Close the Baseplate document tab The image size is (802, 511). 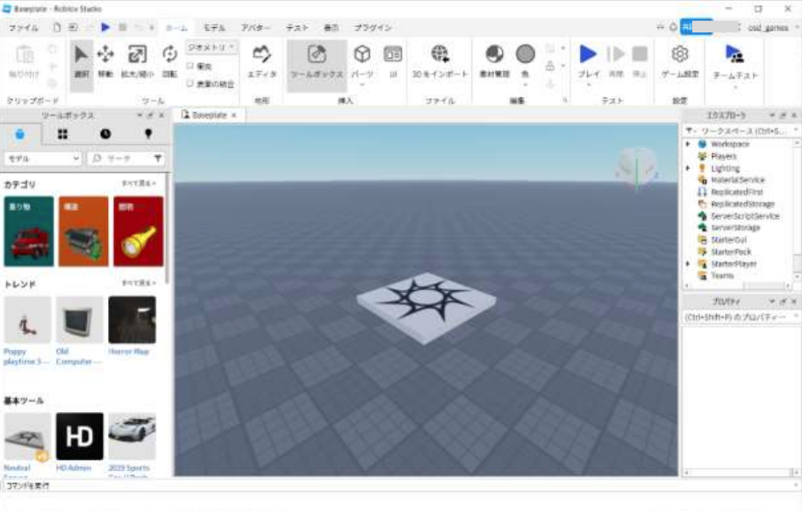tap(233, 116)
